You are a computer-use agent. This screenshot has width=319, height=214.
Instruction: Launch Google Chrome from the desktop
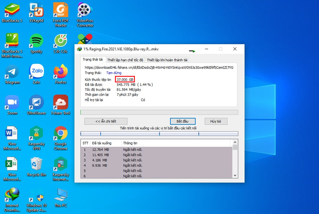coord(61,138)
